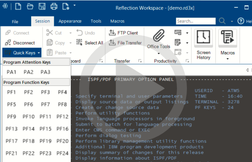The image size is (252, 162).
Task: Open the File menu
Action: (x=15, y=21)
